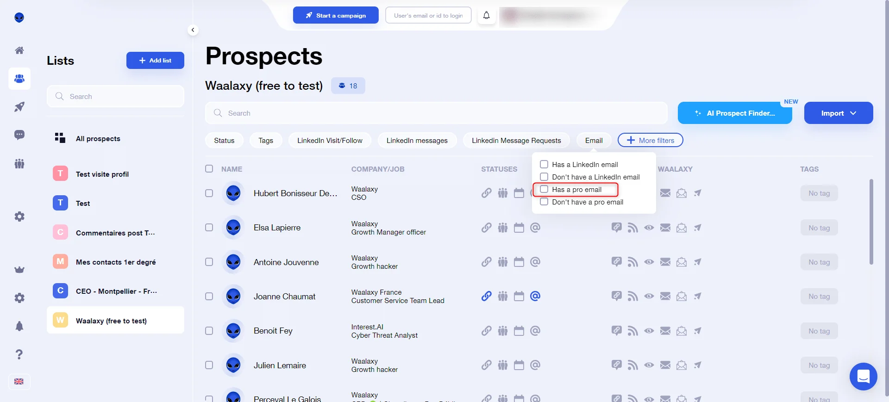Open the list named Test
This screenshot has width=889, height=402.
(x=116, y=203)
